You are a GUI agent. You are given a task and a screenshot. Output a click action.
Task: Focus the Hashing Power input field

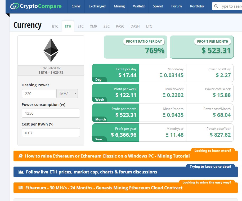(39, 93)
